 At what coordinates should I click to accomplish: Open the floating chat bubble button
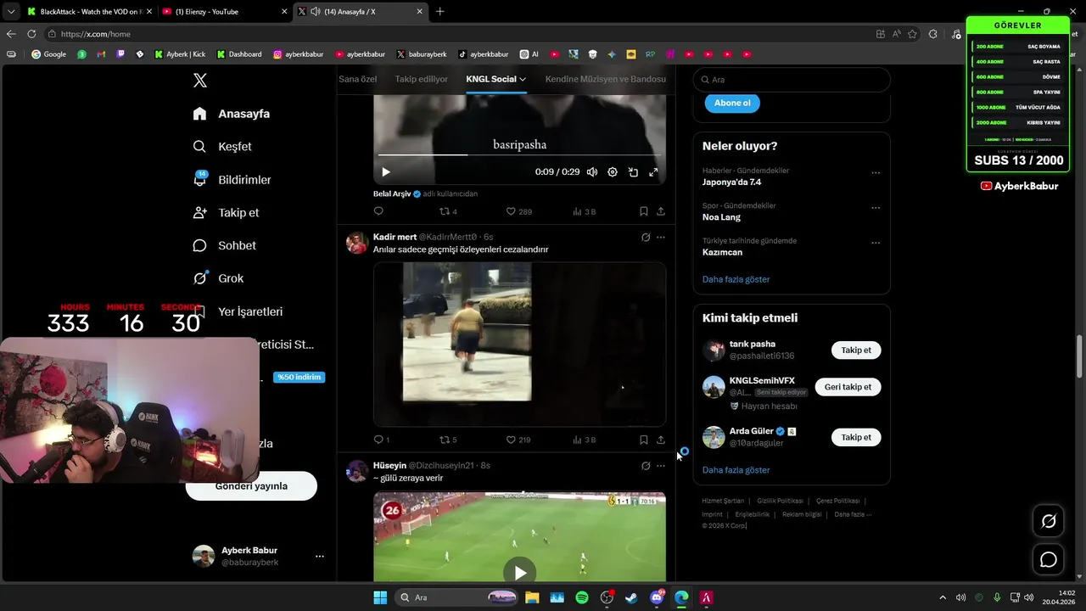[1049, 559]
